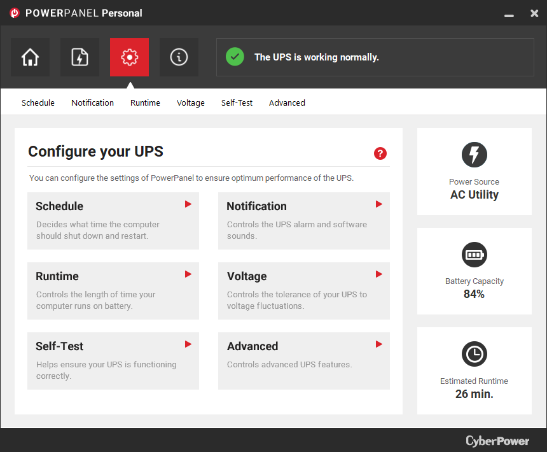Expand the Voltage card red arrow
Viewport: 547px width, 452px height.
click(379, 274)
